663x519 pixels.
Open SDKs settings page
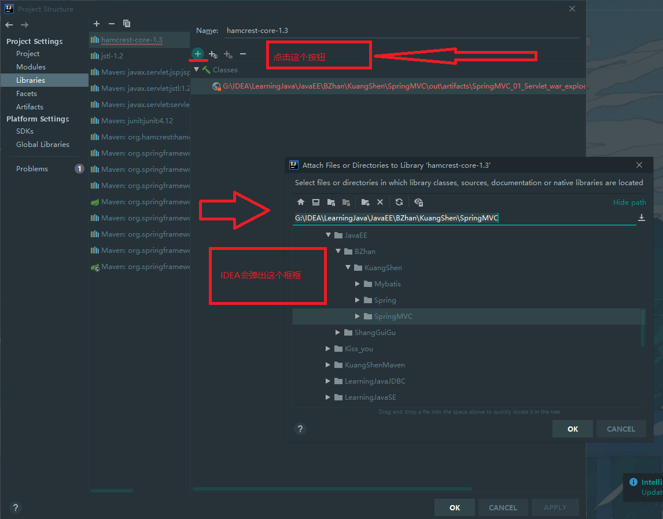[25, 131]
